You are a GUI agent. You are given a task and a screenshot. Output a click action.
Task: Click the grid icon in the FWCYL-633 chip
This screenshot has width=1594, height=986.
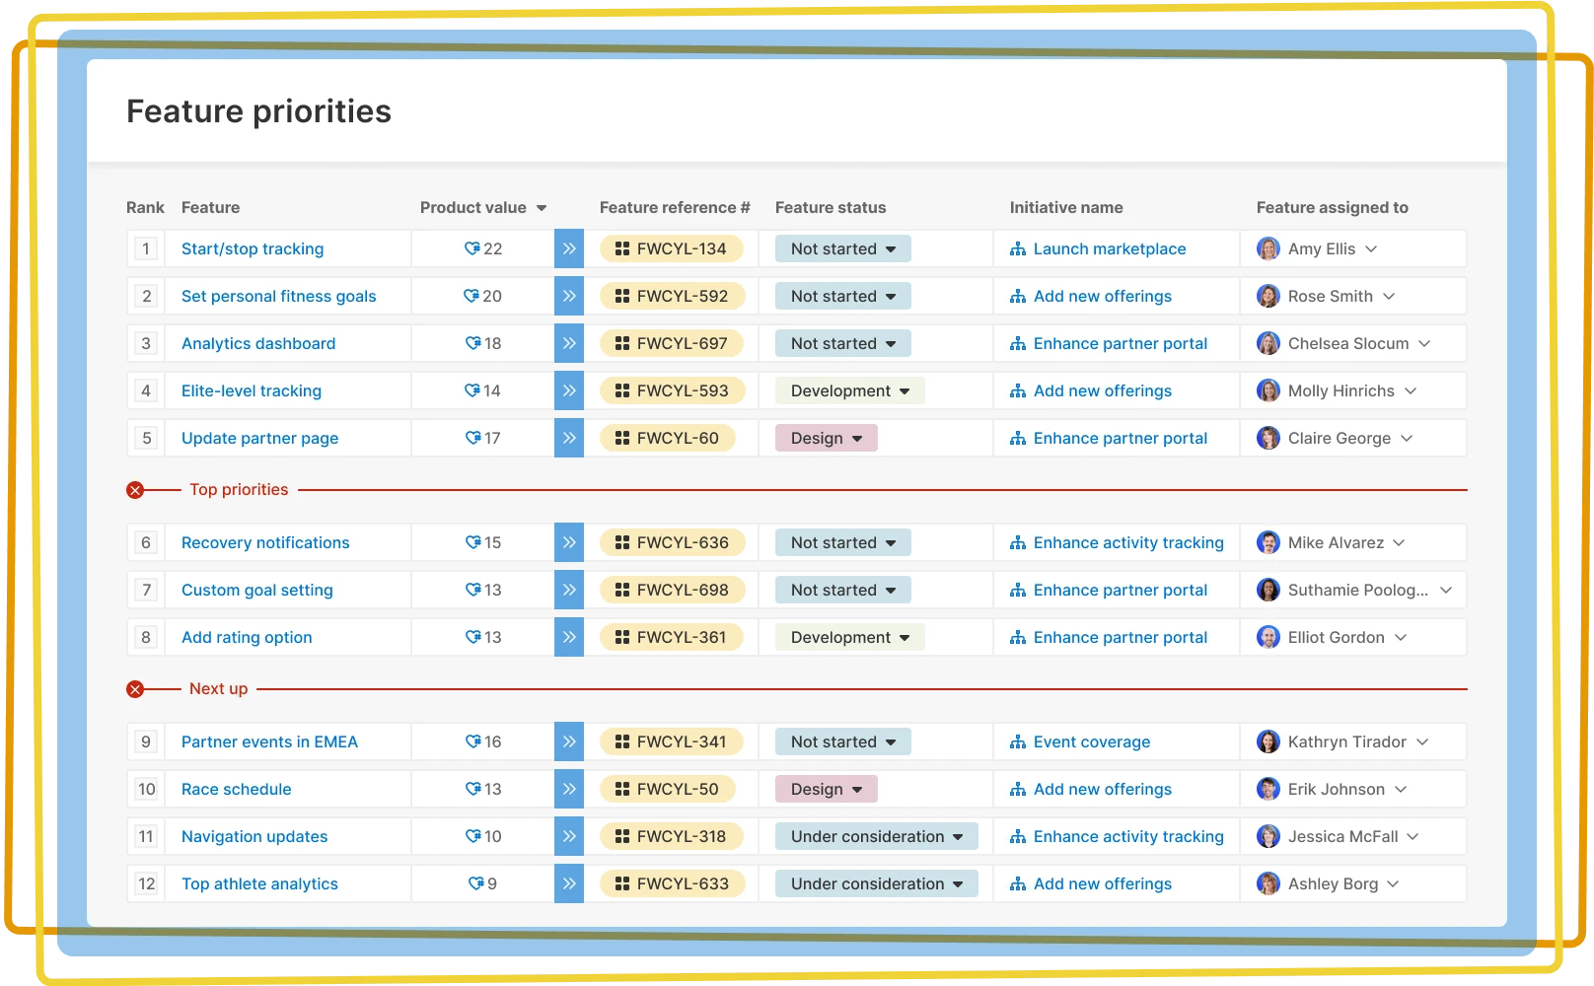[x=622, y=883]
